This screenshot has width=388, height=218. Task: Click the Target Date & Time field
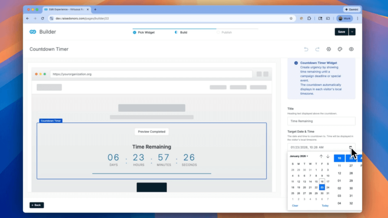(x=321, y=147)
